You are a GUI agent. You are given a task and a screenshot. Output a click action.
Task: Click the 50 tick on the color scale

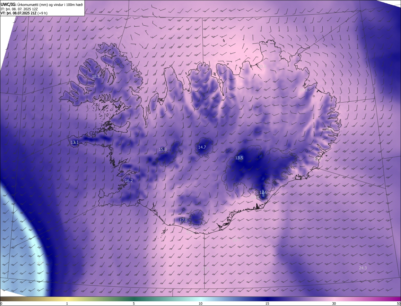point(398,303)
